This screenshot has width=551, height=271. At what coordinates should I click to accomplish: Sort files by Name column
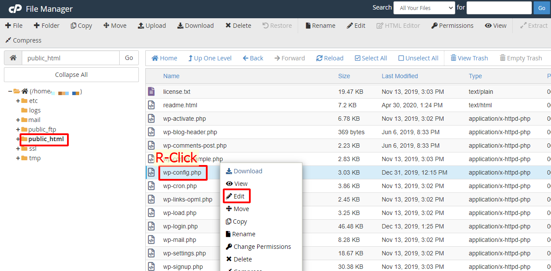(171, 76)
